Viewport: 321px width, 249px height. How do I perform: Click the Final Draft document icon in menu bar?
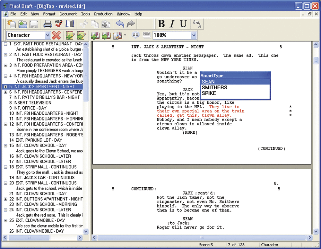click(6, 14)
